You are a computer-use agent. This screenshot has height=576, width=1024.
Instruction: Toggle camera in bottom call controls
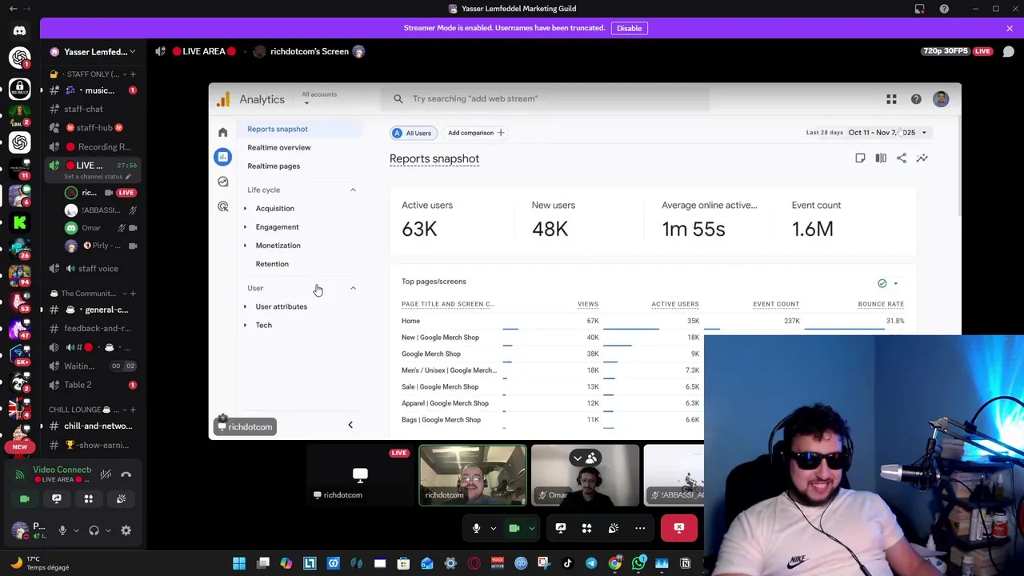pyautogui.click(x=514, y=528)
